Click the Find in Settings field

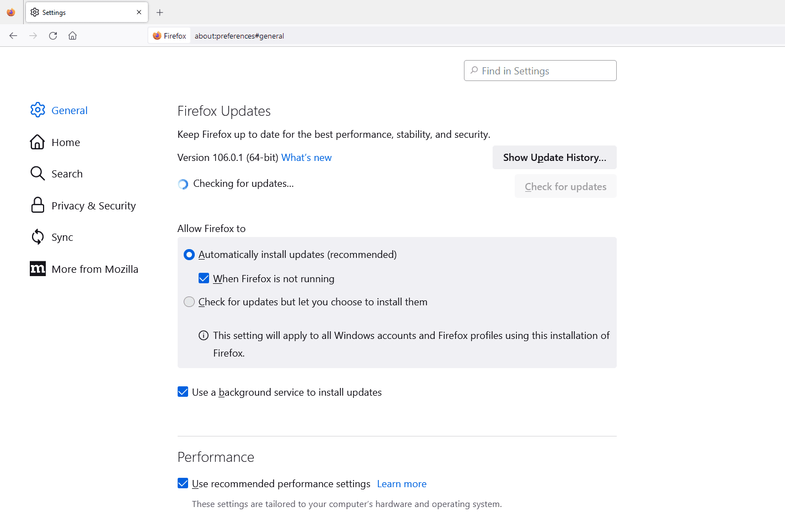point(540,71)
